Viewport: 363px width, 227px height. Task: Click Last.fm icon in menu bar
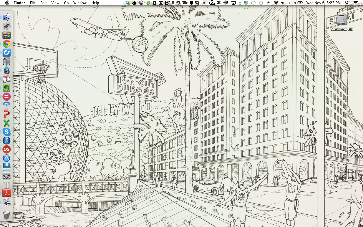pyautogui.click(x=204, y=3)
